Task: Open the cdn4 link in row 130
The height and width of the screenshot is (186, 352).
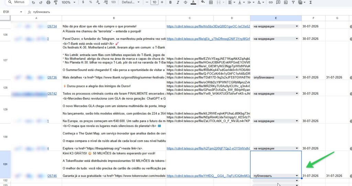Action: [x=208, y=148]
